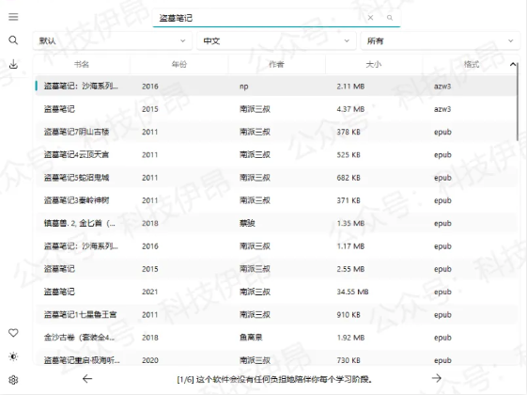Expand the 默认 sort dropdown

click(x=112, y=40)
